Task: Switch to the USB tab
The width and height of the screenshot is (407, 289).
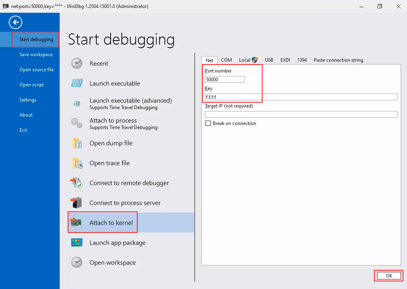Action: tap(269, 60)
